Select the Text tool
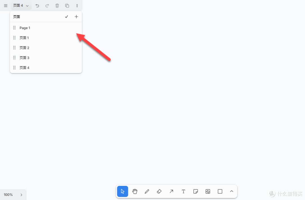Screen dimensions: 305x200 [x=184, y=192]
